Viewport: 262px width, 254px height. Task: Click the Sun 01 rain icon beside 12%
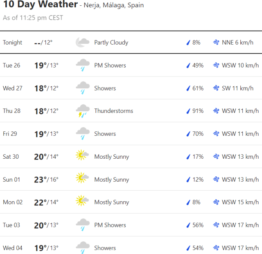pos(189,179)
